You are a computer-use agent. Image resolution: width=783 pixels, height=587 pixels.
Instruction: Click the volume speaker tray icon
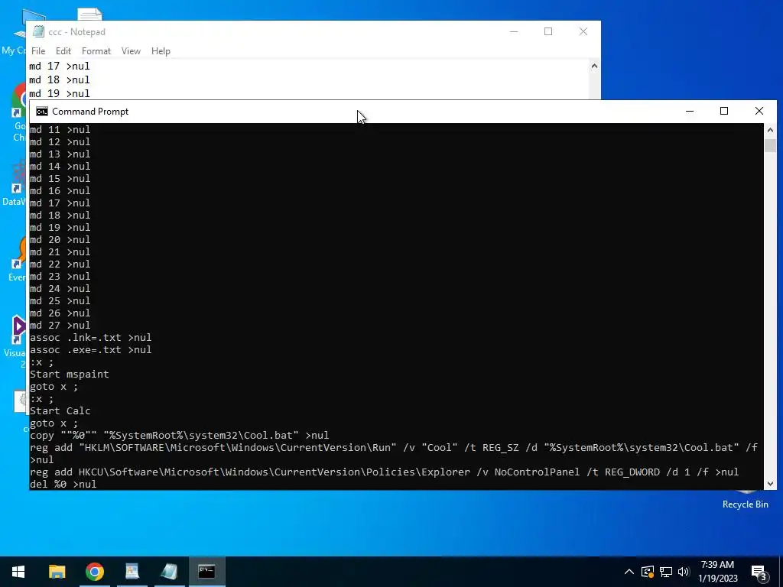(684, 572)
